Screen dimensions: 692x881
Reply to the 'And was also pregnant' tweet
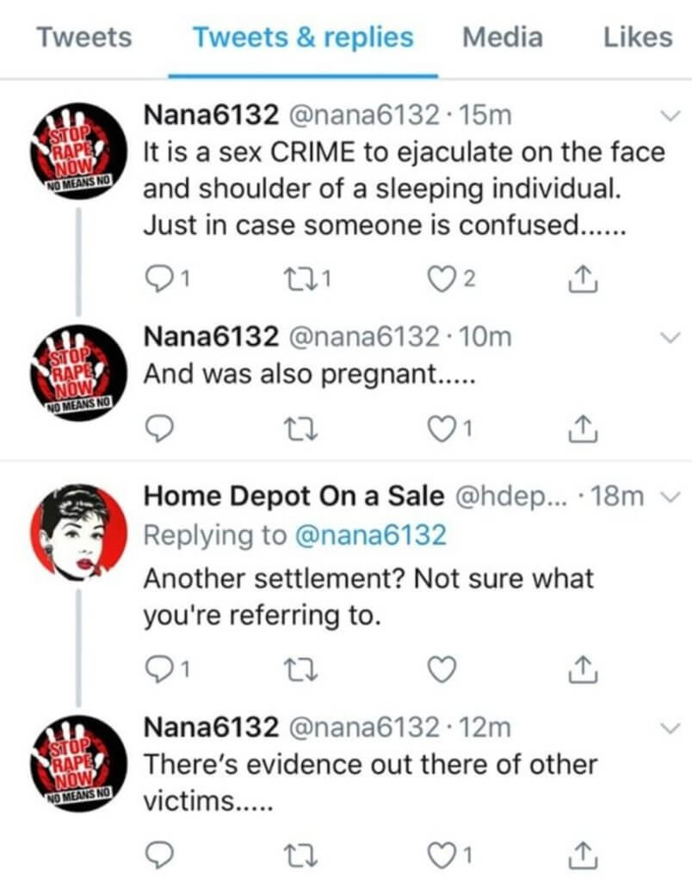[x=161, y=428]
